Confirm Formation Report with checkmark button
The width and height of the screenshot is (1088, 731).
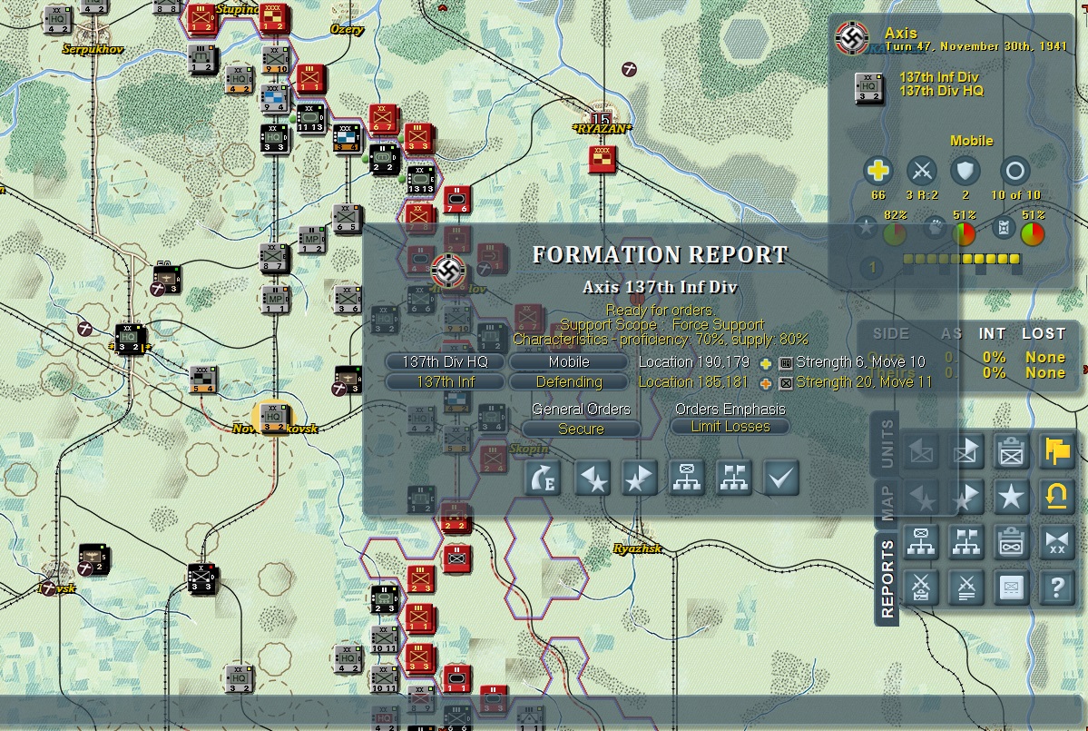(x=780, y=479)
